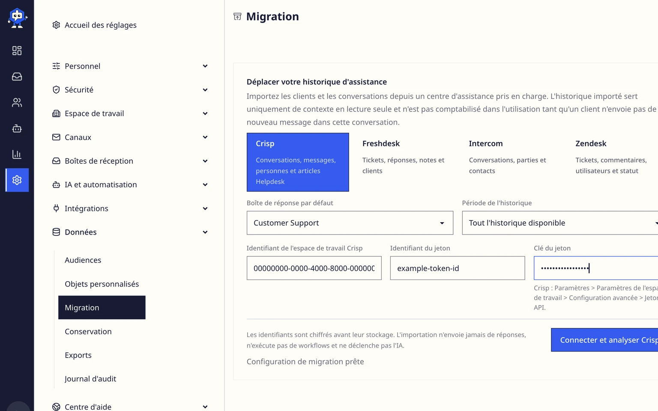Click the envelope icon beside Canaux
Viewport: 658px width, 411px height.
pos(56,137)
